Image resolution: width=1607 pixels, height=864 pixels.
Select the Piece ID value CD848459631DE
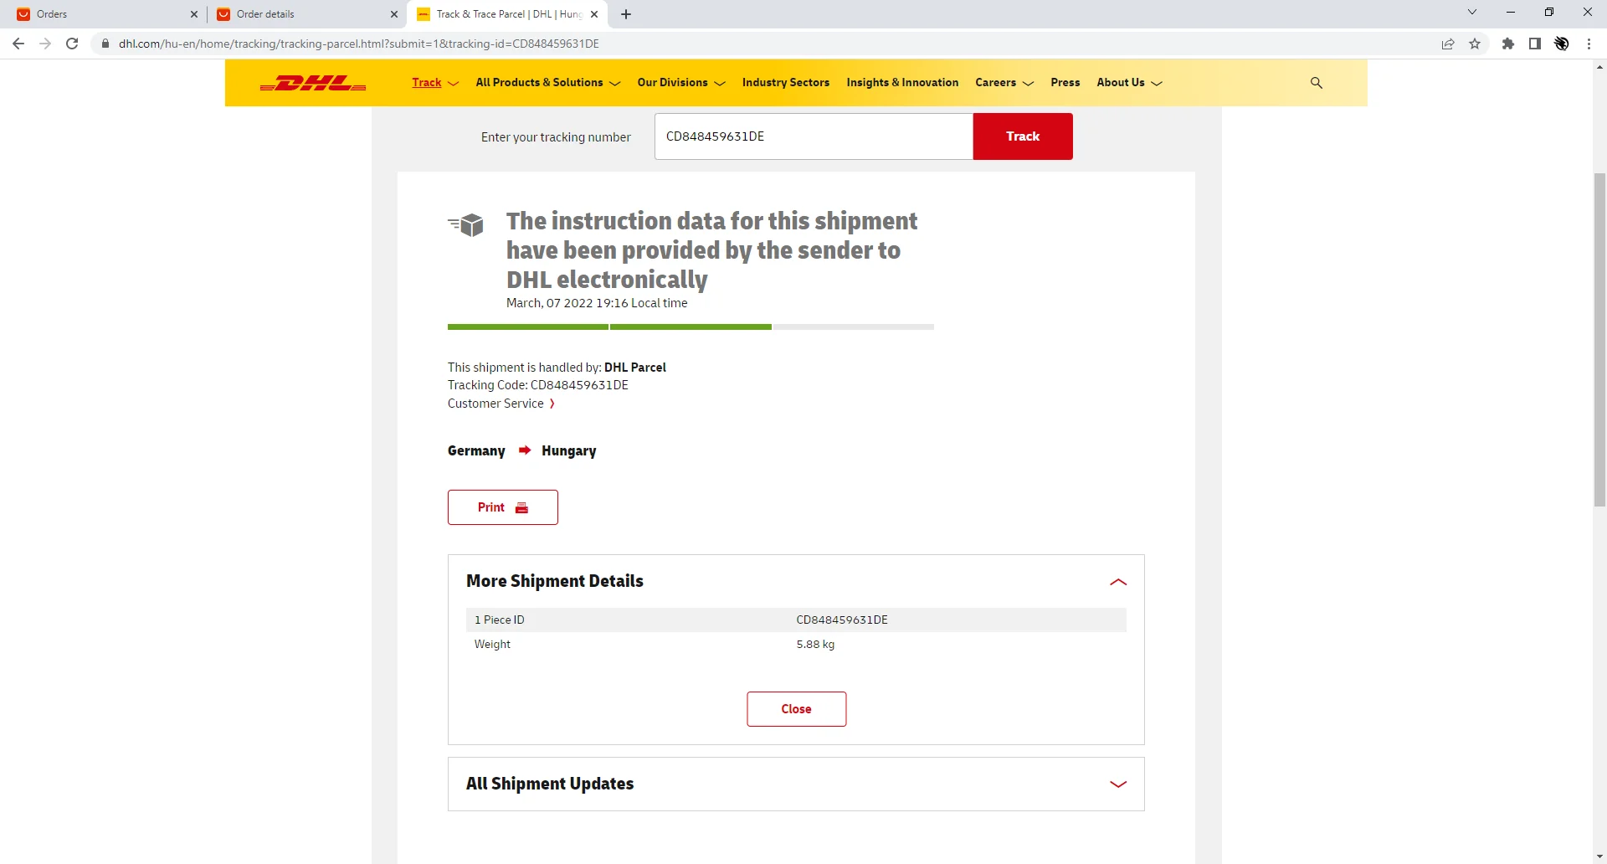pos(842,620)
